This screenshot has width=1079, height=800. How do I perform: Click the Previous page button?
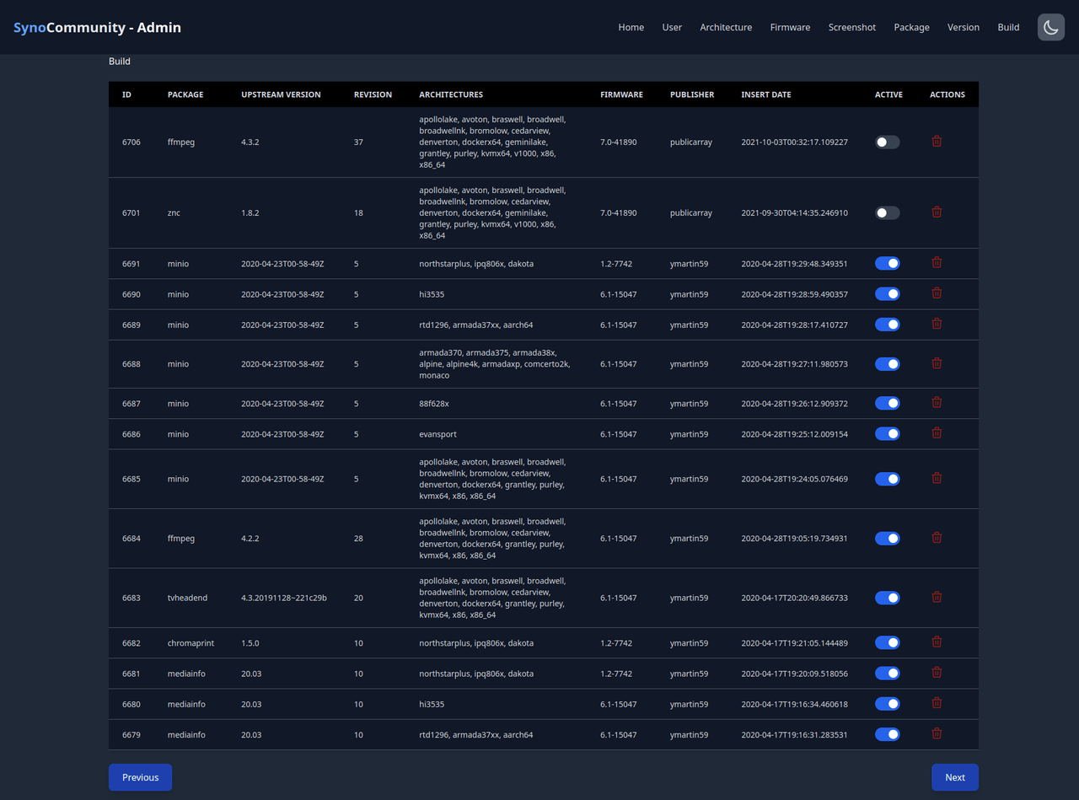140,777
